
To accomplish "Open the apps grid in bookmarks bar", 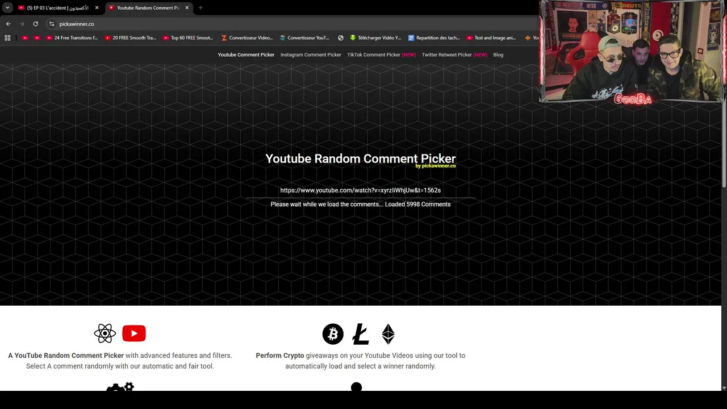I will [x=7, y=38].
